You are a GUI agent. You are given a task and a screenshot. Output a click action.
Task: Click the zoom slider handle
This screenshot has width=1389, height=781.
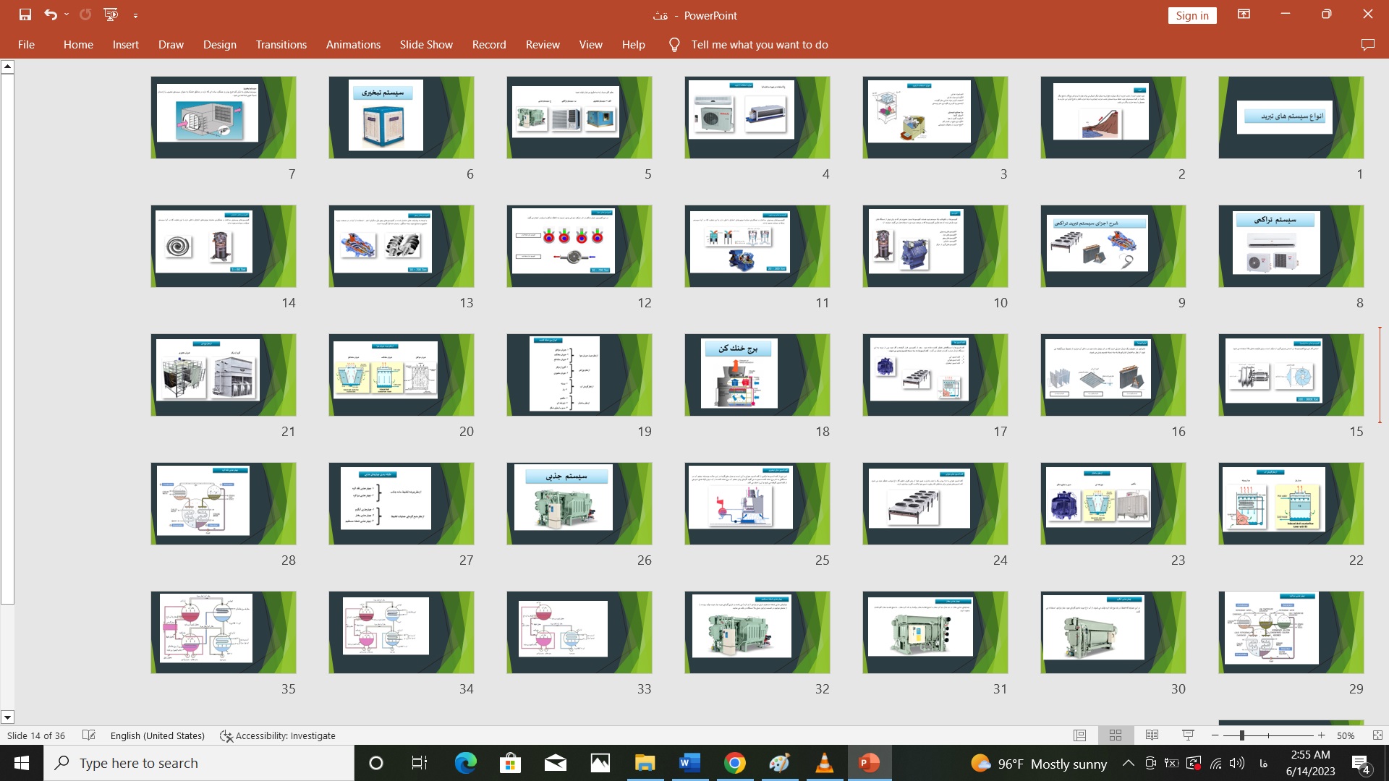coord(1241,735)
